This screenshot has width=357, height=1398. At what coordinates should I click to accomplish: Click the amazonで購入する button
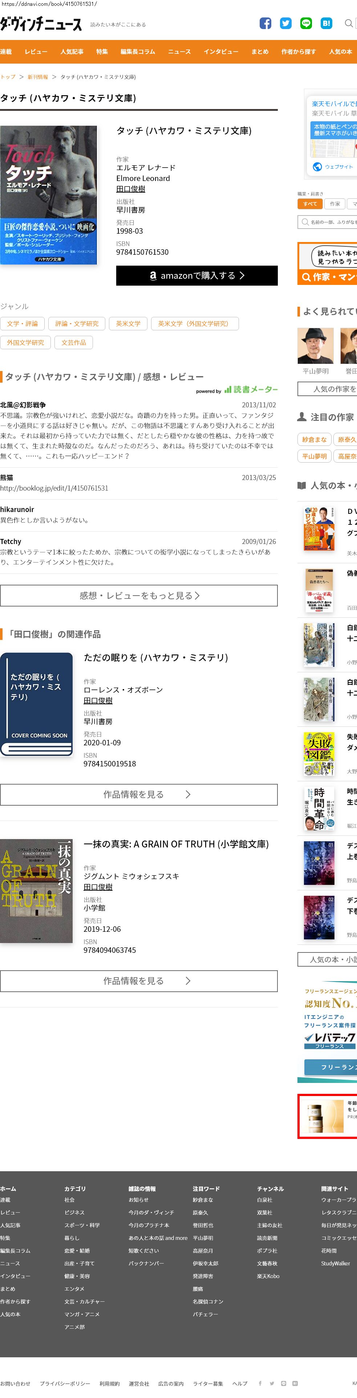coord(197,275)
